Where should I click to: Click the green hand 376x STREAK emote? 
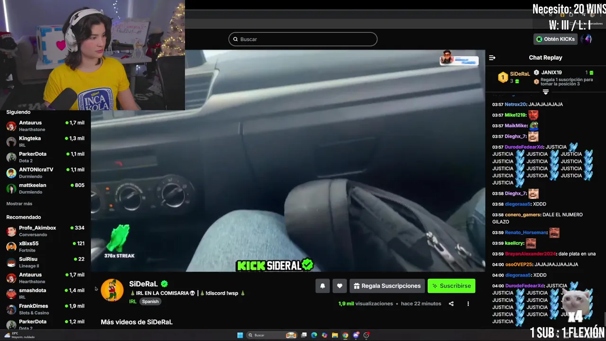pyautogui.click(x=118, y=238)
